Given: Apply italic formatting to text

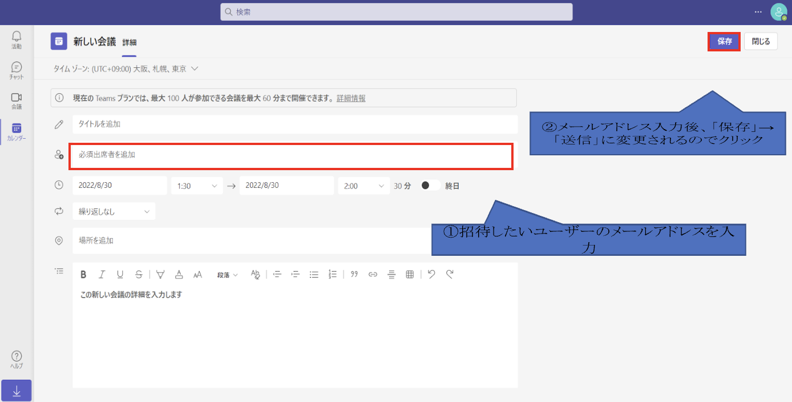Looking at the screenshot, I should [x=102, y=275].
